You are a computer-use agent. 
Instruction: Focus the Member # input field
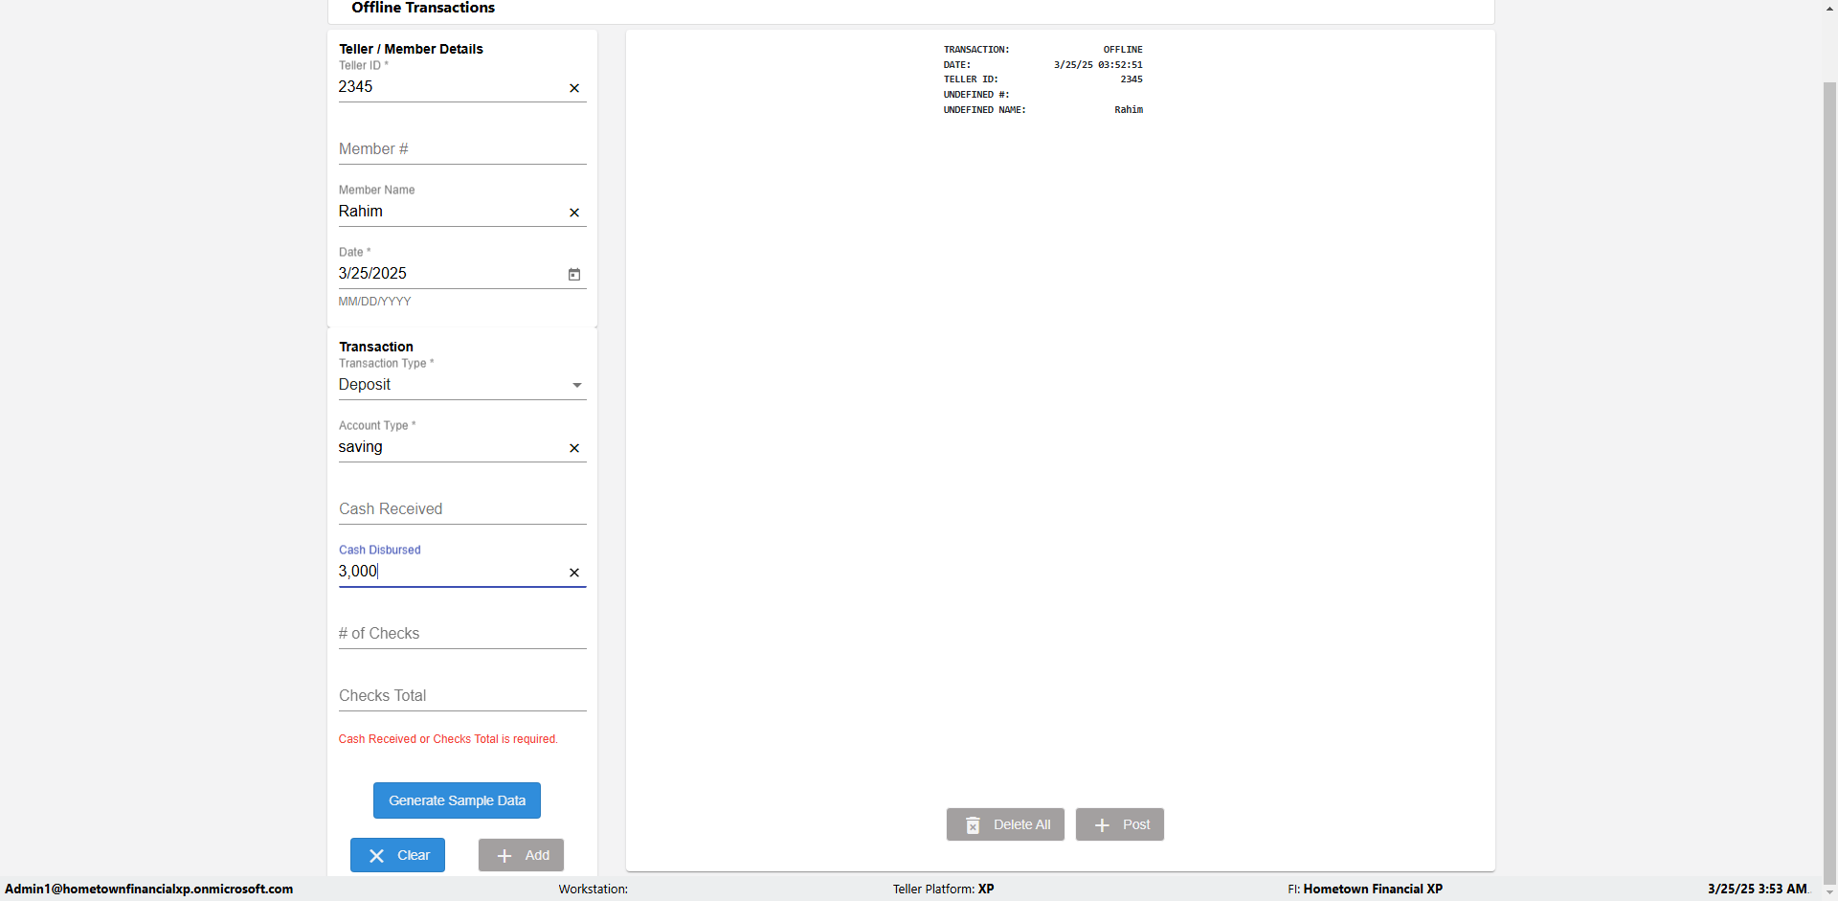(x=462, y=149)
